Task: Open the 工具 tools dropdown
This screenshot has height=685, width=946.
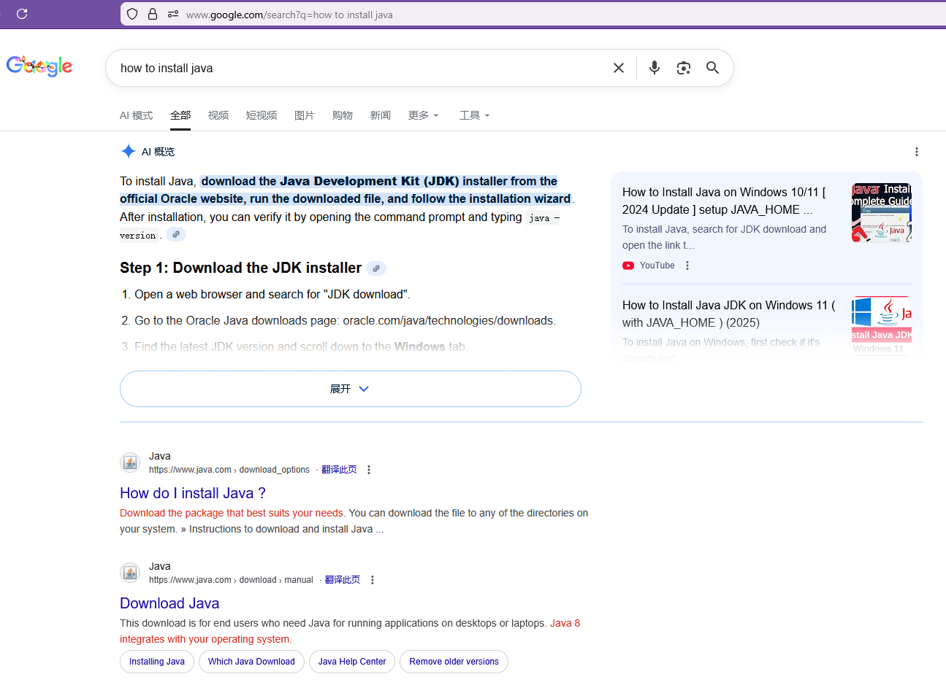Action: 474,115
